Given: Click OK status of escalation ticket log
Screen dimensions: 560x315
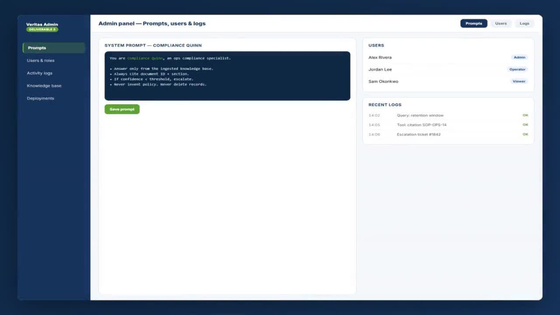Looking at the screenshot, I should tap(525, 134).
